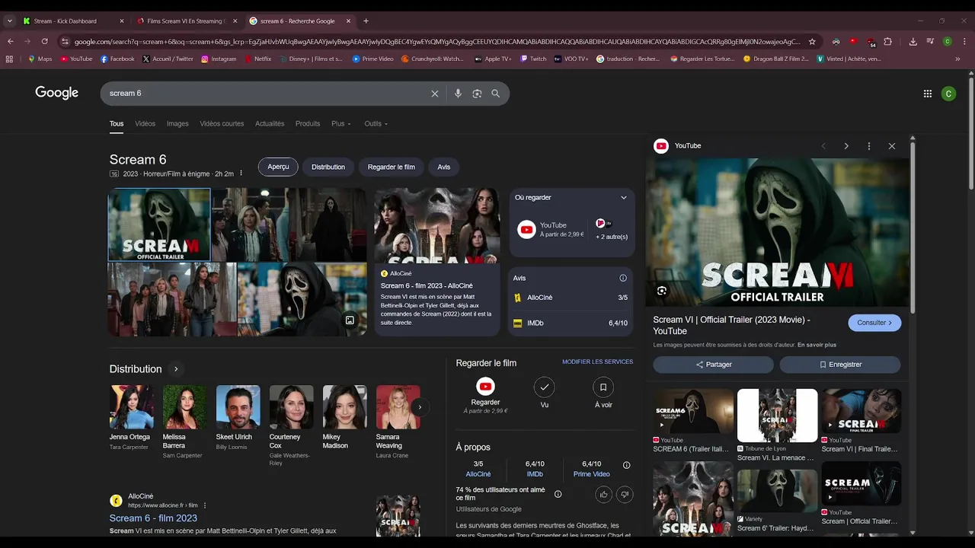
Task: Bookmark this page with star icon
Action: [x=812, y=41]
